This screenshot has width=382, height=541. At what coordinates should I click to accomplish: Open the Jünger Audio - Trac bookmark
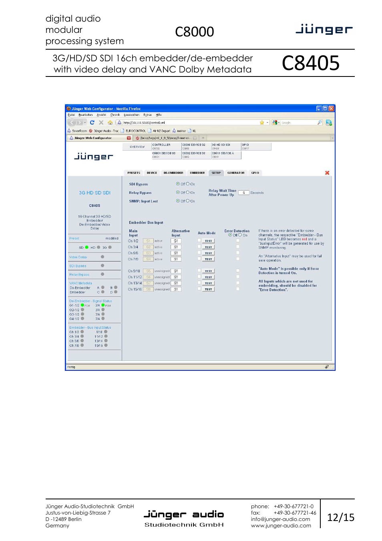click(104, 131)
